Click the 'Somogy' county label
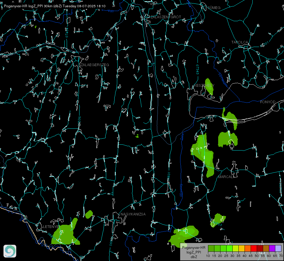The image size is (284, 261). click(x=181, y=191)
